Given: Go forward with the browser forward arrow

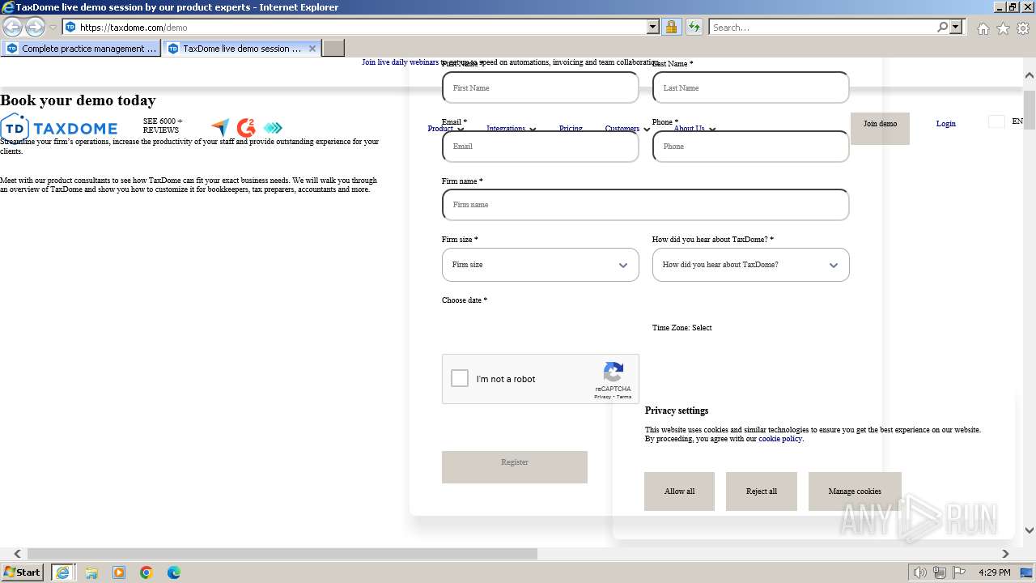Looking at the screenshot, I should click(x=35, y=27).
